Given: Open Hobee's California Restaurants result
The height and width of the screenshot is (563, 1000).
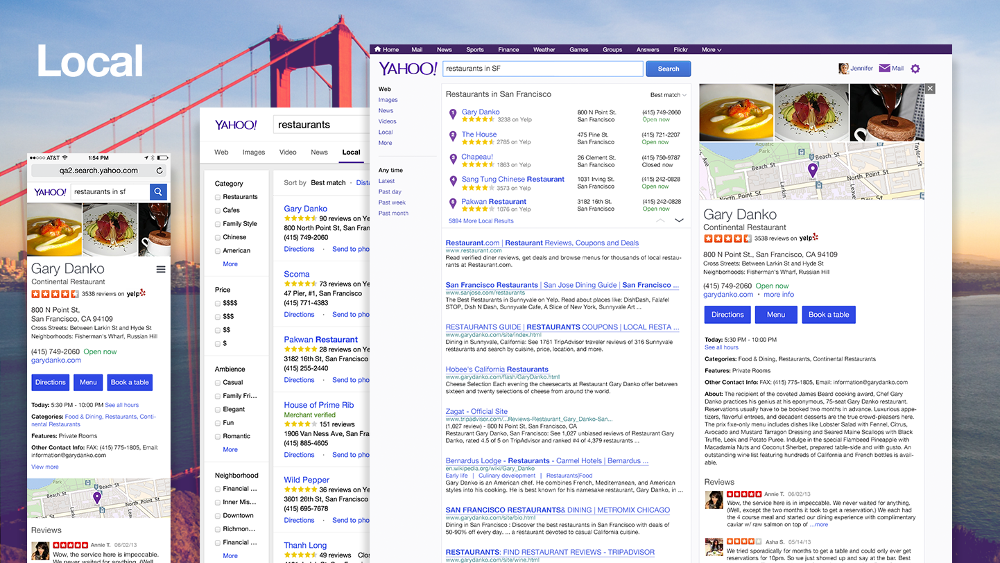Looking at the screenshot, I should pos(497,370).
